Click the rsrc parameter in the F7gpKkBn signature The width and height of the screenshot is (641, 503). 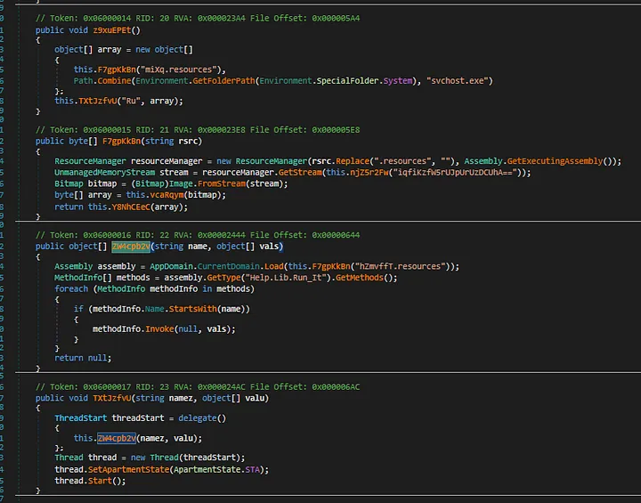point(188,141)
